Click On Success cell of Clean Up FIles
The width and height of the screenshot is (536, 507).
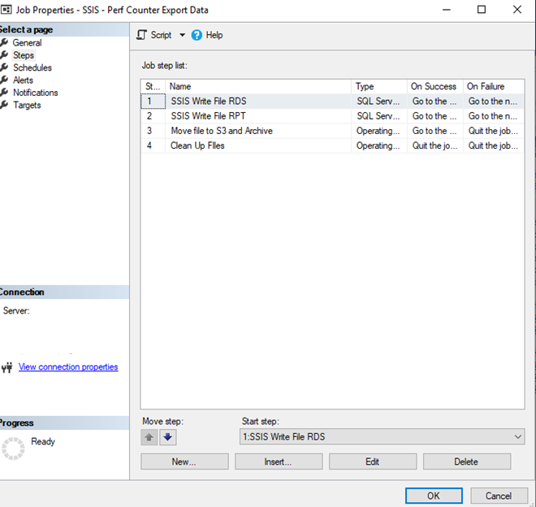coord(434,145)
